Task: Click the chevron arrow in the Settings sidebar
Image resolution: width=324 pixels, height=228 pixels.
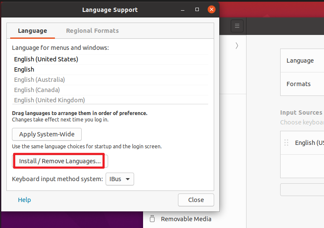Action: pyautogui.click(x=237, y=46)
